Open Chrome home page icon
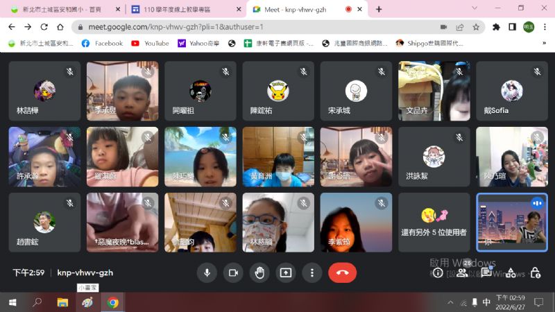Viewport: 555px width, 312px height. (x=60, y=27)
